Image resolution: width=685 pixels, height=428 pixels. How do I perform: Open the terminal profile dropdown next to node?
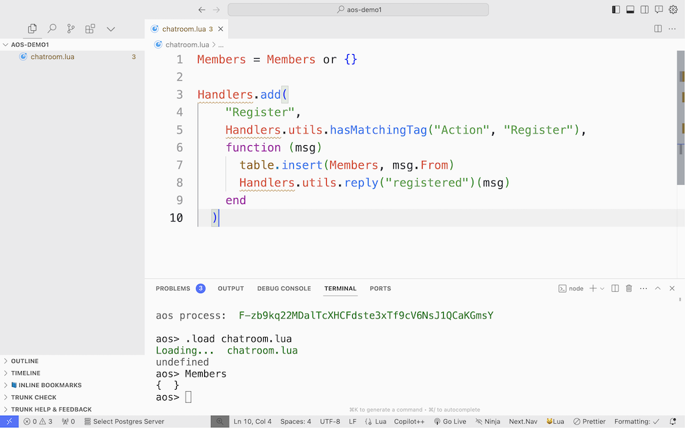[601, 288]
